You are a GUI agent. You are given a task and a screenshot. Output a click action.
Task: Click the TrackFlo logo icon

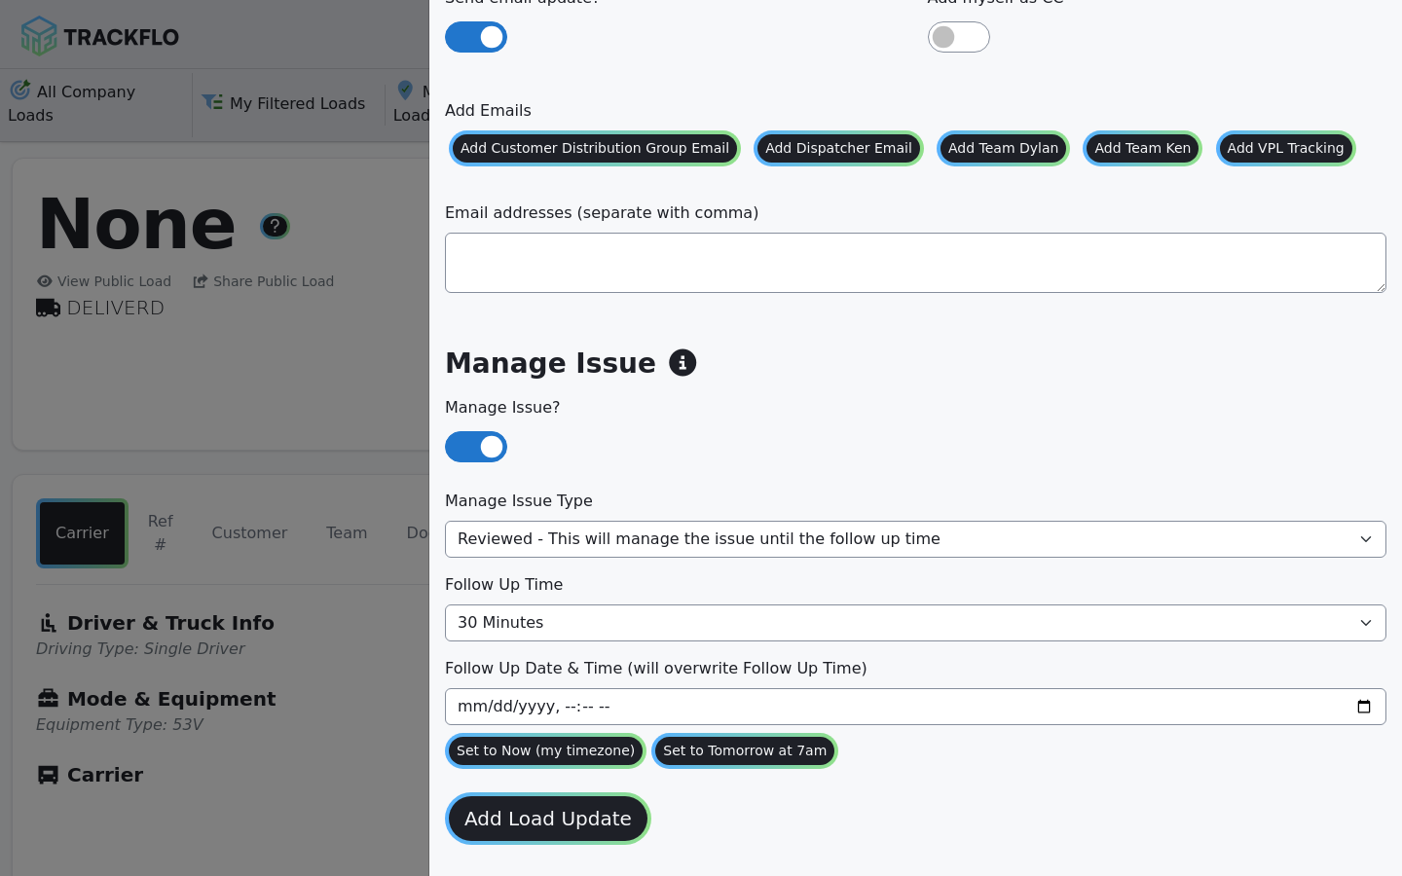(x=39, y=36)
